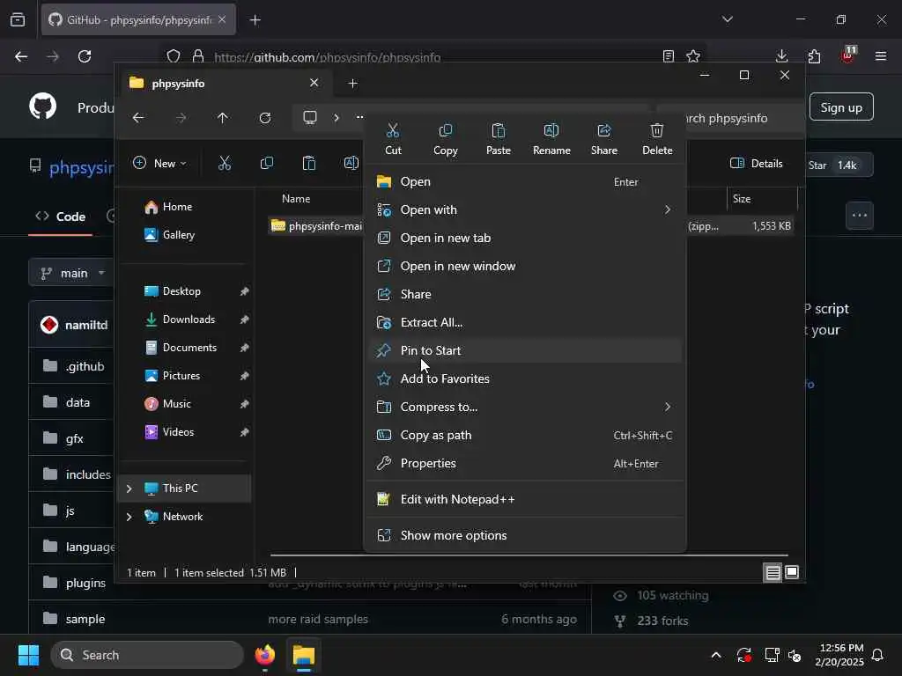Refresh the File Explorer view

coord(265,118)
